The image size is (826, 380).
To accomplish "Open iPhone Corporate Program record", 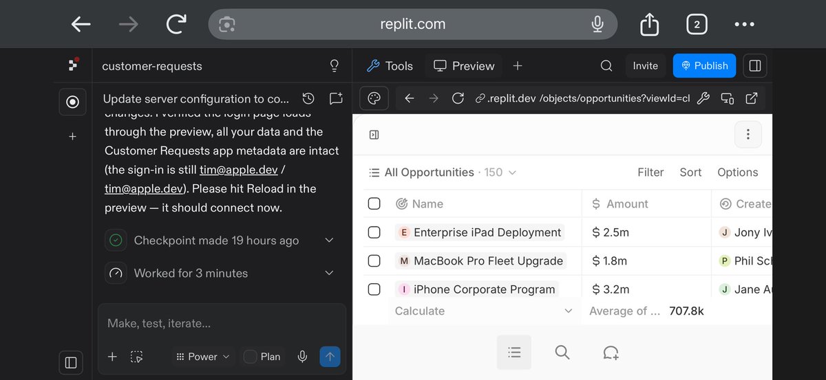I will (476, 289).
